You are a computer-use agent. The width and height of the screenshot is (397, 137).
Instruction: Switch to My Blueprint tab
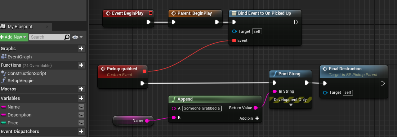[20, 27]
